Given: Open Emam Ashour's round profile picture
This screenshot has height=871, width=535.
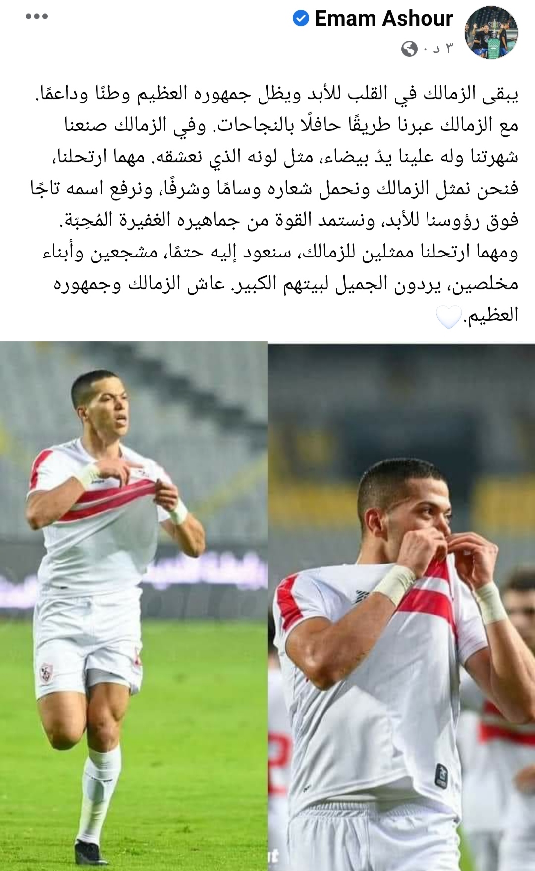Looking at the screenshot, I should 491,33.
